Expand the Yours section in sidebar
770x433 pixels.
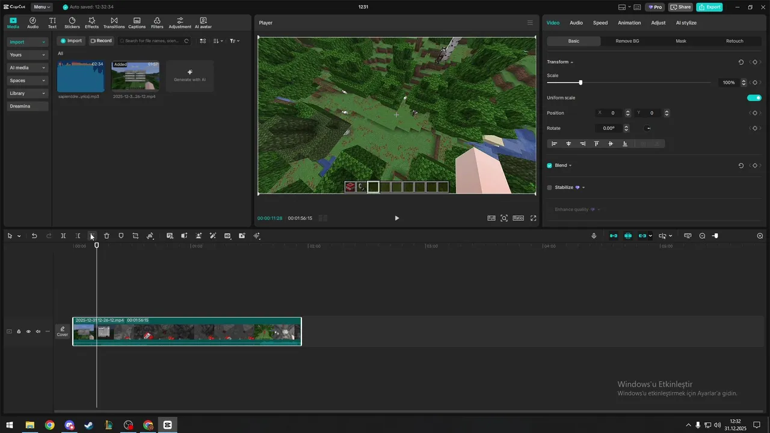(x=28, y=55)
